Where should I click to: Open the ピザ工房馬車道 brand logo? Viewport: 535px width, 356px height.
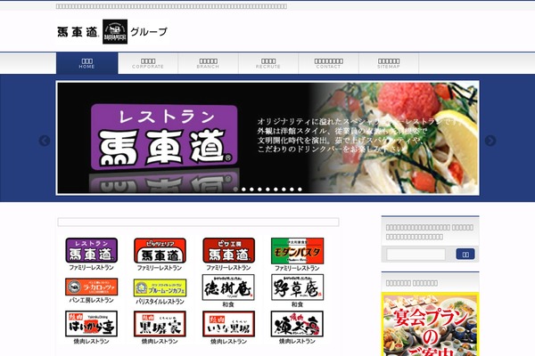228,250
